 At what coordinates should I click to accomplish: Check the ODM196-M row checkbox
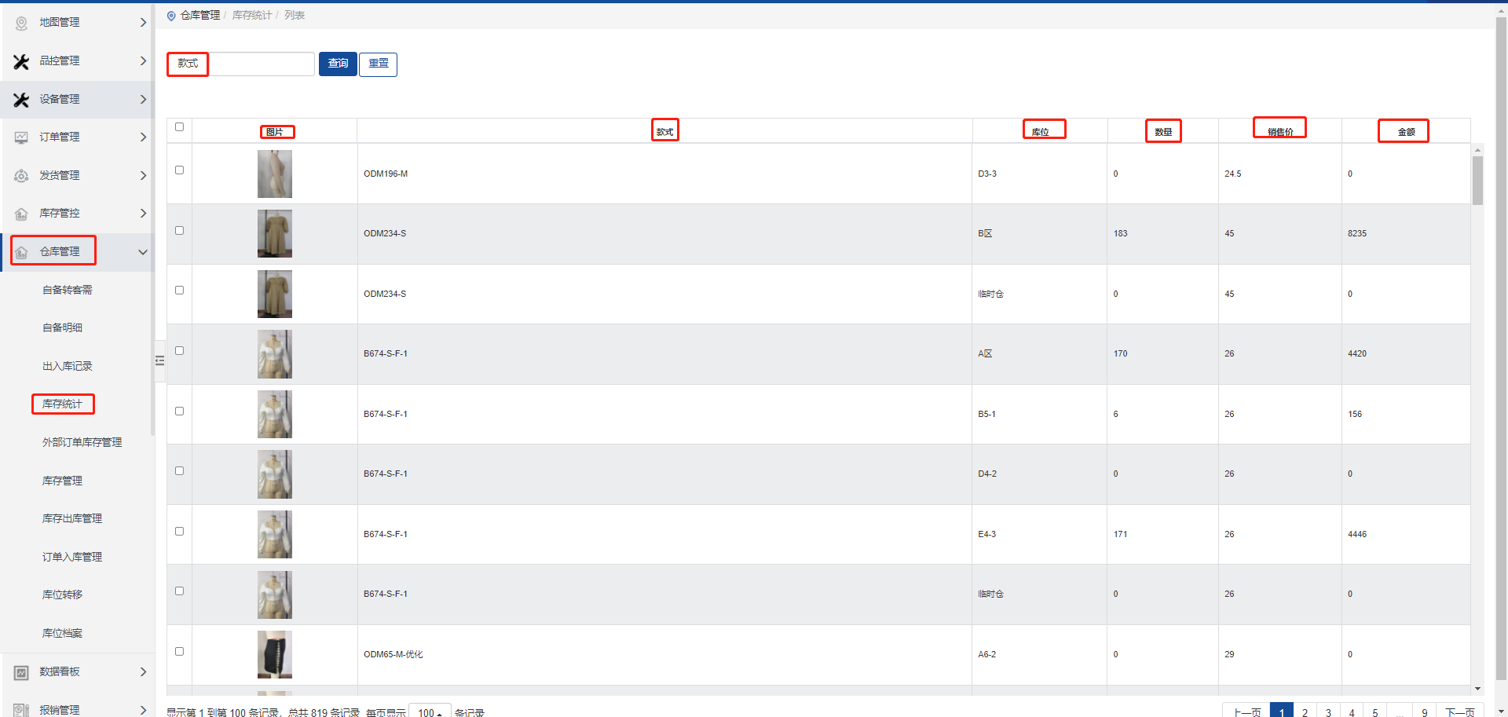pyautogui.click(x=179, y=170)
